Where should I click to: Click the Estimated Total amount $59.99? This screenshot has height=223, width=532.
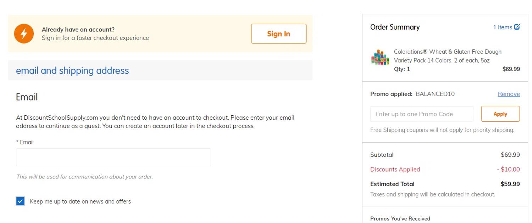coord(510,184)
